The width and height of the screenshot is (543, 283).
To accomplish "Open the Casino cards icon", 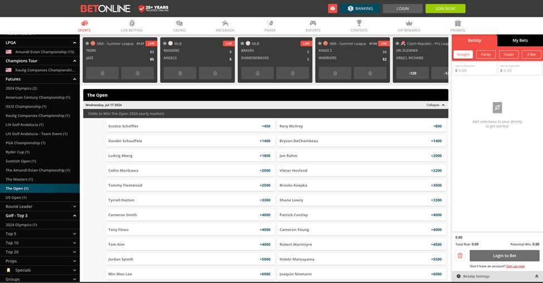I will click(x=179, y=23).
